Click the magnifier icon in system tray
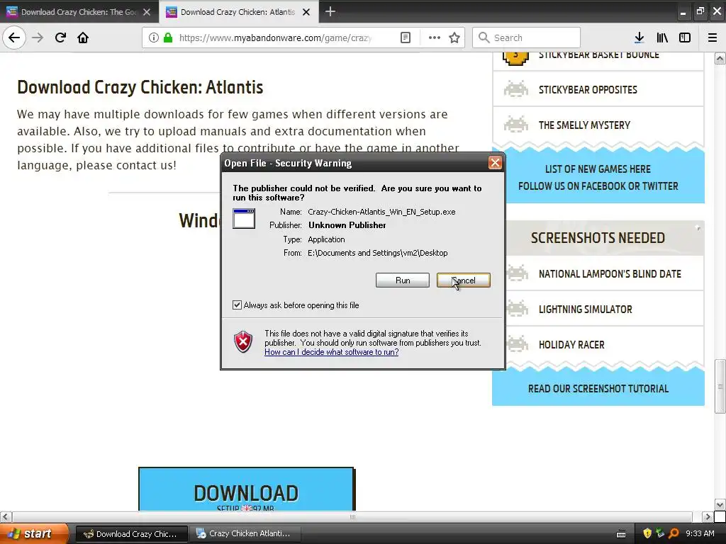The height and width of the screenshot is (544, 726). coord(674,534)
